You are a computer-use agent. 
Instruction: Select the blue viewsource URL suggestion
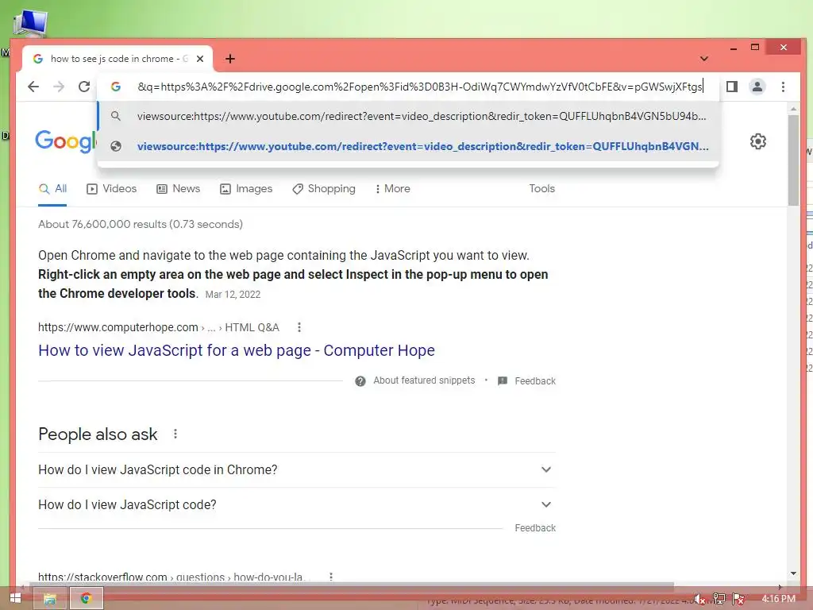(x=408, y=146)
